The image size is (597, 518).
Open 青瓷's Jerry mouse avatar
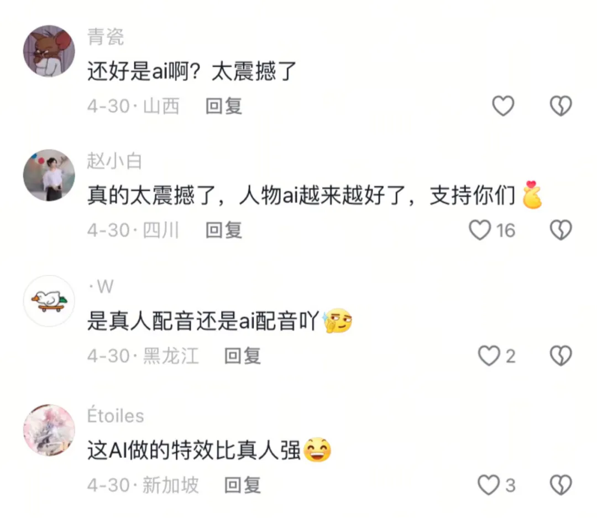click(x=49, y=51)
